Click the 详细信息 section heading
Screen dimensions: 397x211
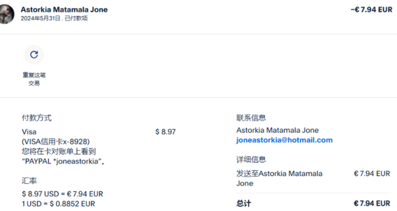251,159
